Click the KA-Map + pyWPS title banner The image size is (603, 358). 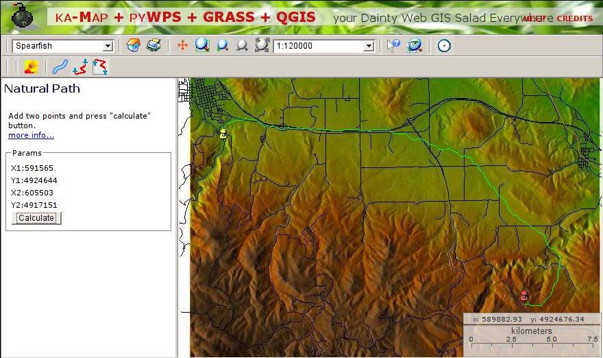click(186, 17)
